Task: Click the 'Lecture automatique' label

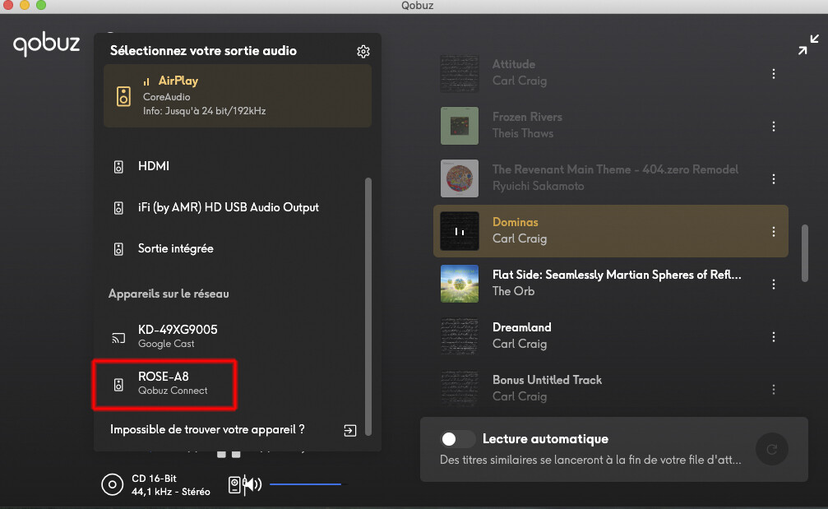Action: click(x=545, y=439)
